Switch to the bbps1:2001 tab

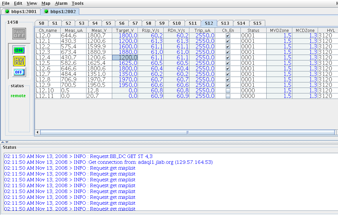[21, 11]
